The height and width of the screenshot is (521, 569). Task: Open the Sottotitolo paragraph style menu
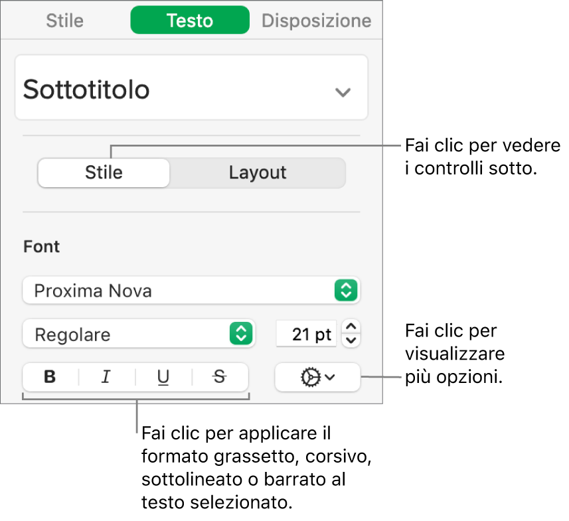click(x=191, y=88)
